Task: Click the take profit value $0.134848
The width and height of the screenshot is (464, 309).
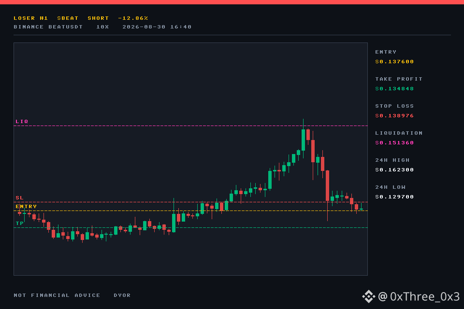Action: pos(394,89)
